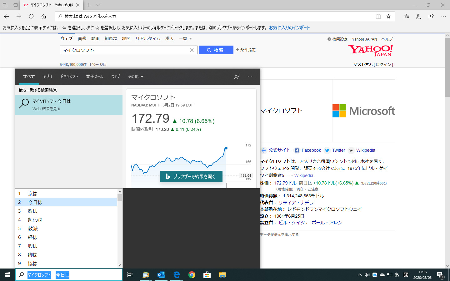Click the ログイン login link
The image size is (450, 281).
point(383,64)
